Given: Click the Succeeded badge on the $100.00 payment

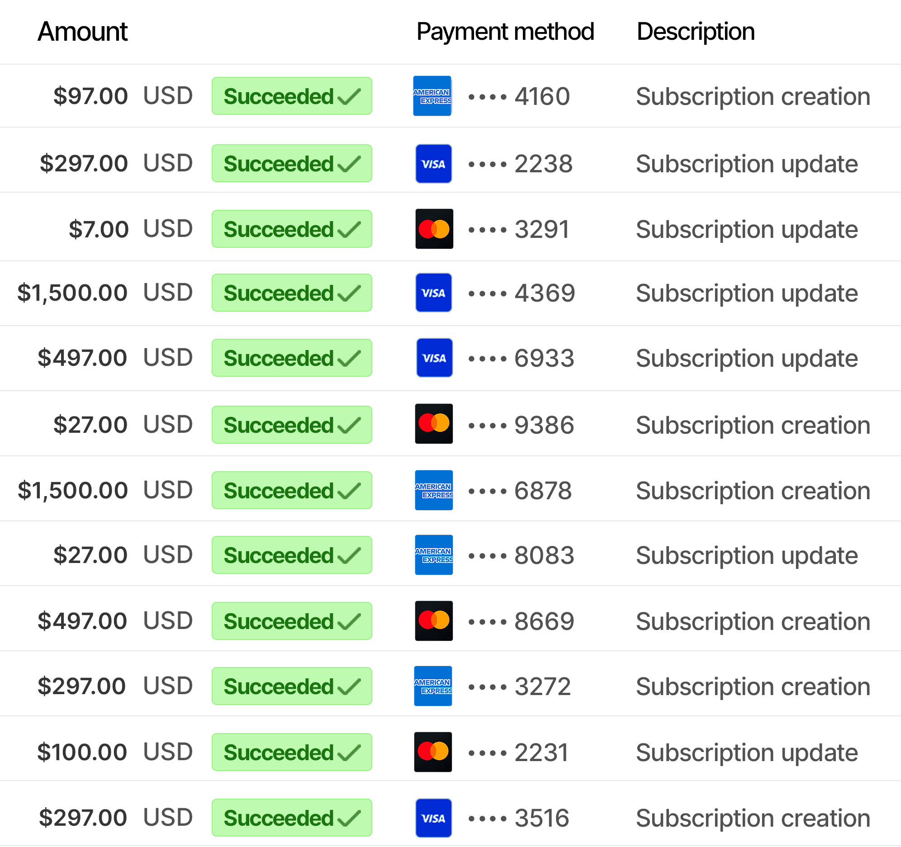Looking at the screenshot, I should coord(291,752).
